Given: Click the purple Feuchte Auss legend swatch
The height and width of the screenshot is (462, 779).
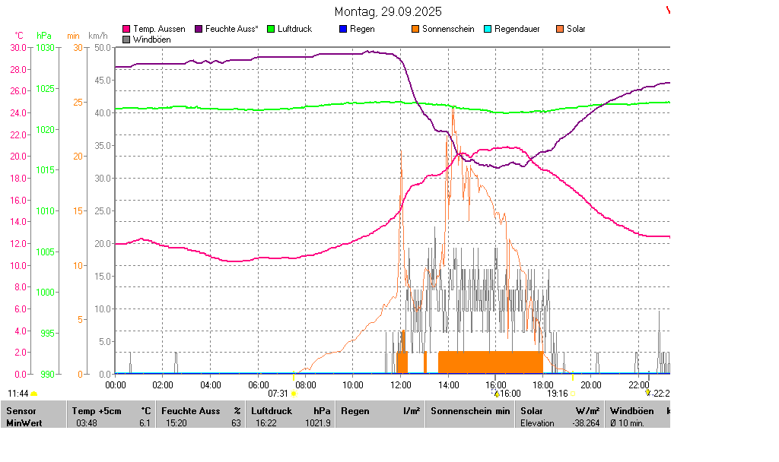Looking at the screenshot, I should [199, 29].
